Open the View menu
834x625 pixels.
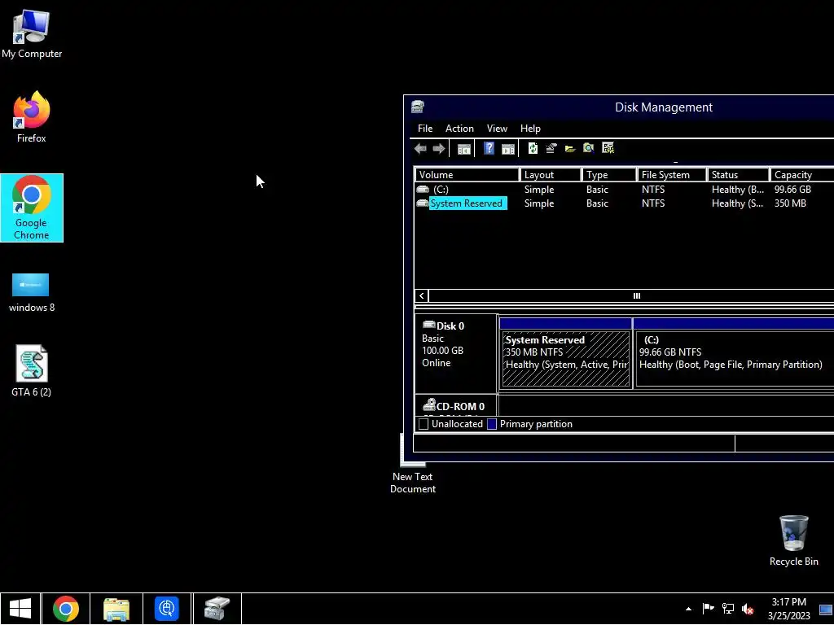pyautogui.click(x=497, y=129)
